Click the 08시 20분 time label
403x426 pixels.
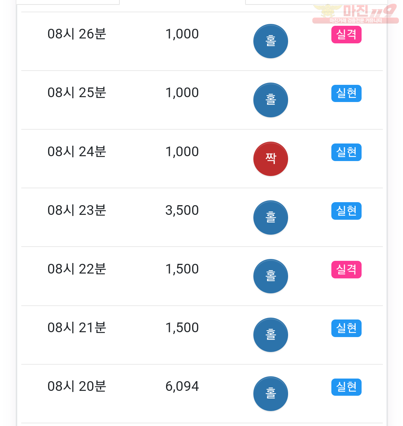coord(77,386)
